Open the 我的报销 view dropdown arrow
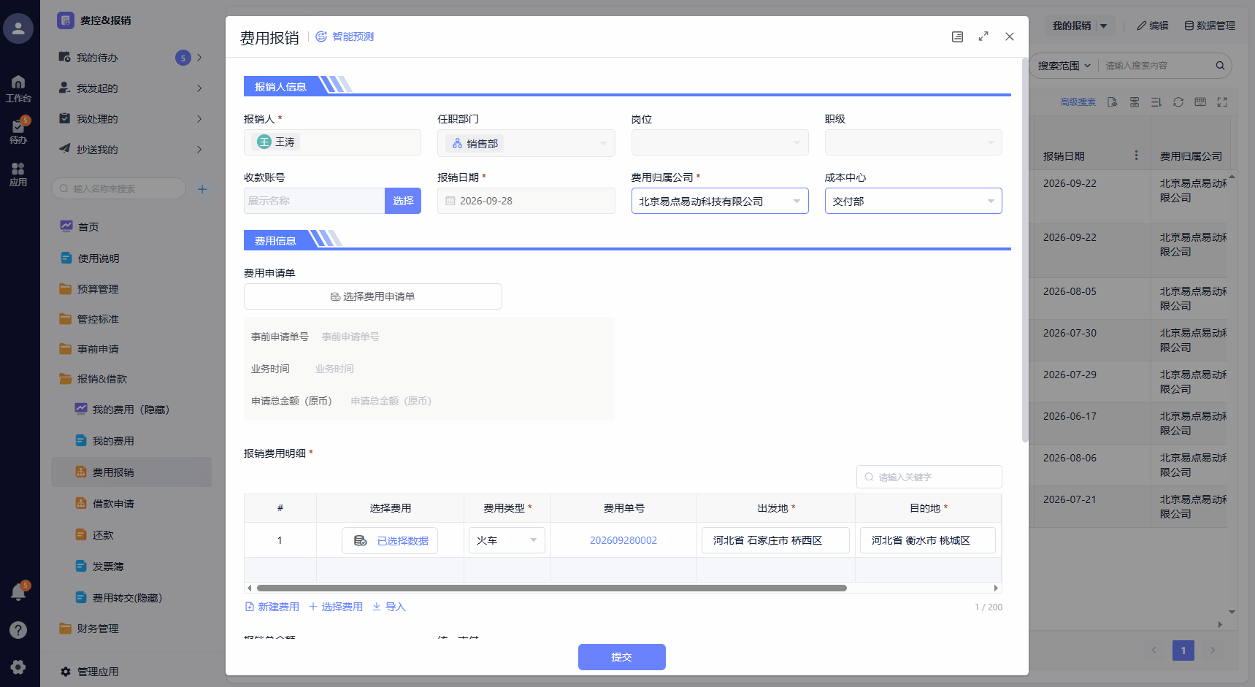 click(1104, 26)
